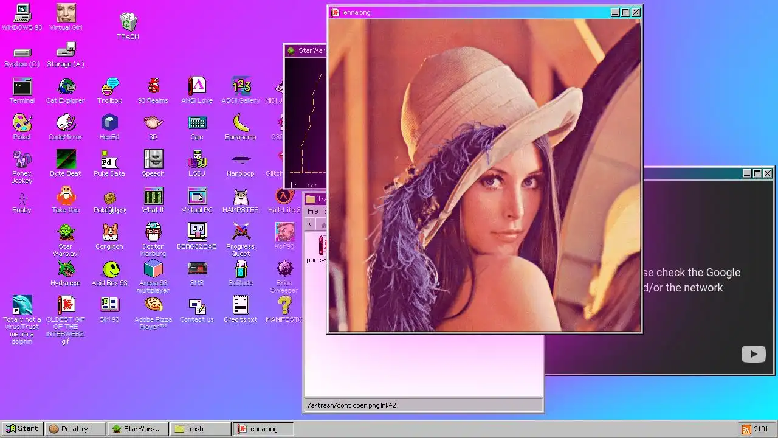The width and height of the screenshot is (778, 438).
Task: Launch Cat Explorer browser
Action: [x=66, y=90]
